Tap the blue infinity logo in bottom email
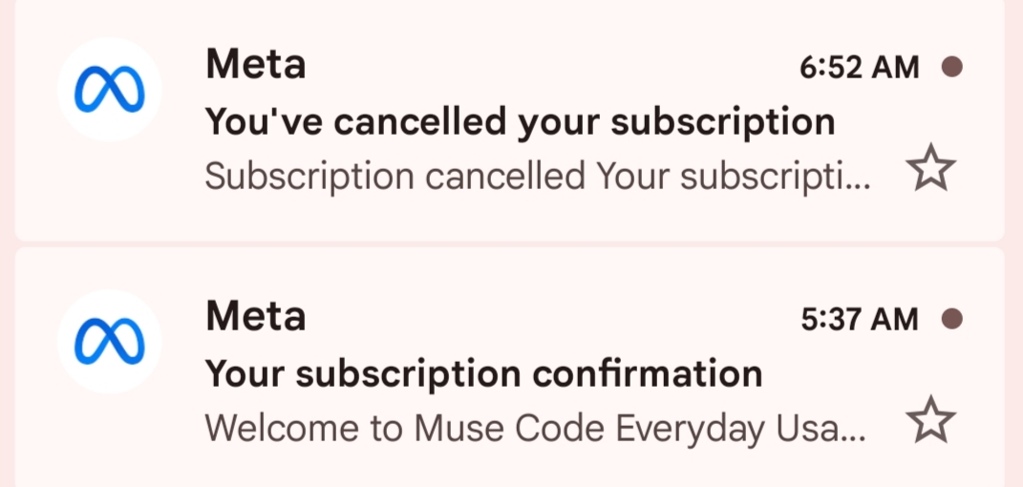1023x487 pixels. click(110, 342)
